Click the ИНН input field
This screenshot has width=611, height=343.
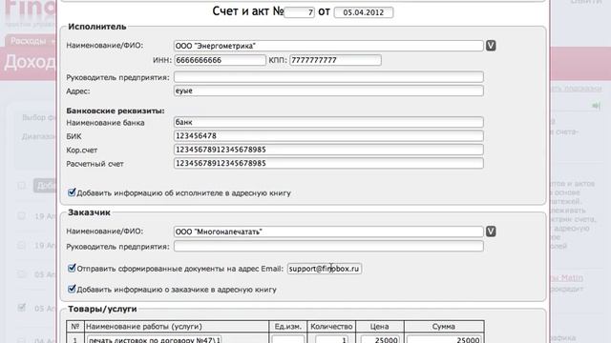point(221,60)
